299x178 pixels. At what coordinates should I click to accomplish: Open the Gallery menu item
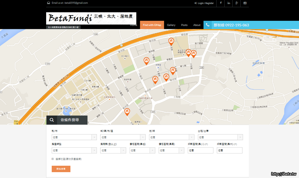click(x=171, y=25)
